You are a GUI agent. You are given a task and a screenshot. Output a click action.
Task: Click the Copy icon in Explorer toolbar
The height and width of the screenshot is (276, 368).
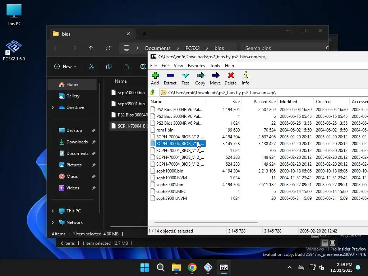[109, 66]
